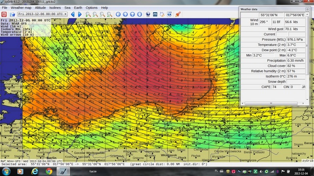This screenshot has height=176, width=314.
Task: Zoom out with minus magnifier
Action: pos(95,14)
